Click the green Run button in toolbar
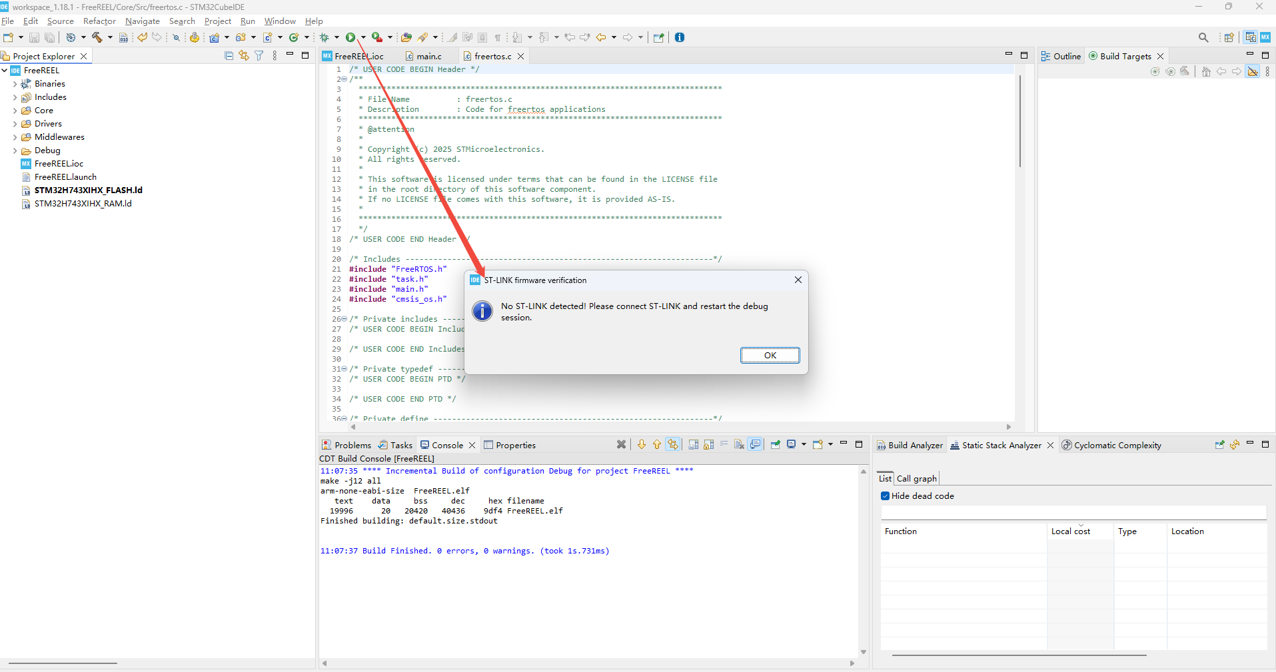This screenshot has width=1276, height=672. (350, 37)
